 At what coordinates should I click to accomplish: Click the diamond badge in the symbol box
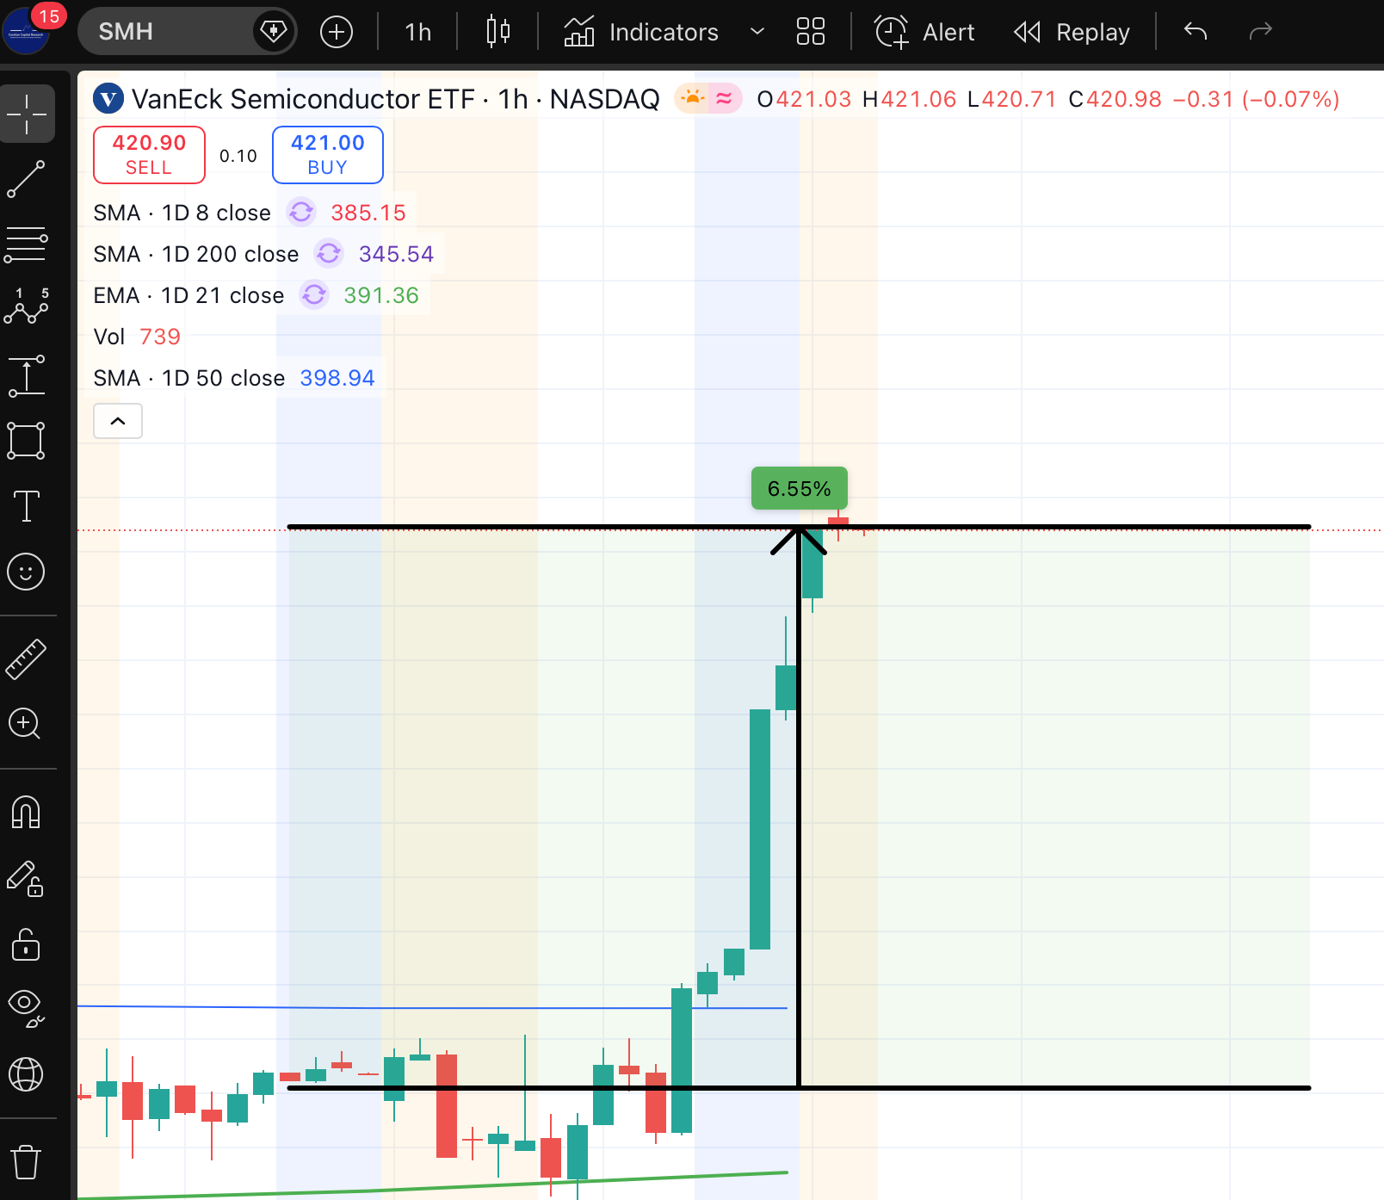(x=274, y=32)
